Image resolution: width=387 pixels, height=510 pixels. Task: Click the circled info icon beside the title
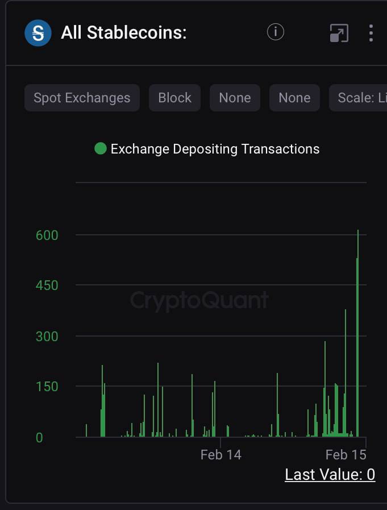(x=275, y=32)
